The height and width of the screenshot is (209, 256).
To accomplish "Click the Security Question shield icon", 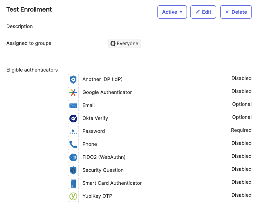I will coord(73,170).
